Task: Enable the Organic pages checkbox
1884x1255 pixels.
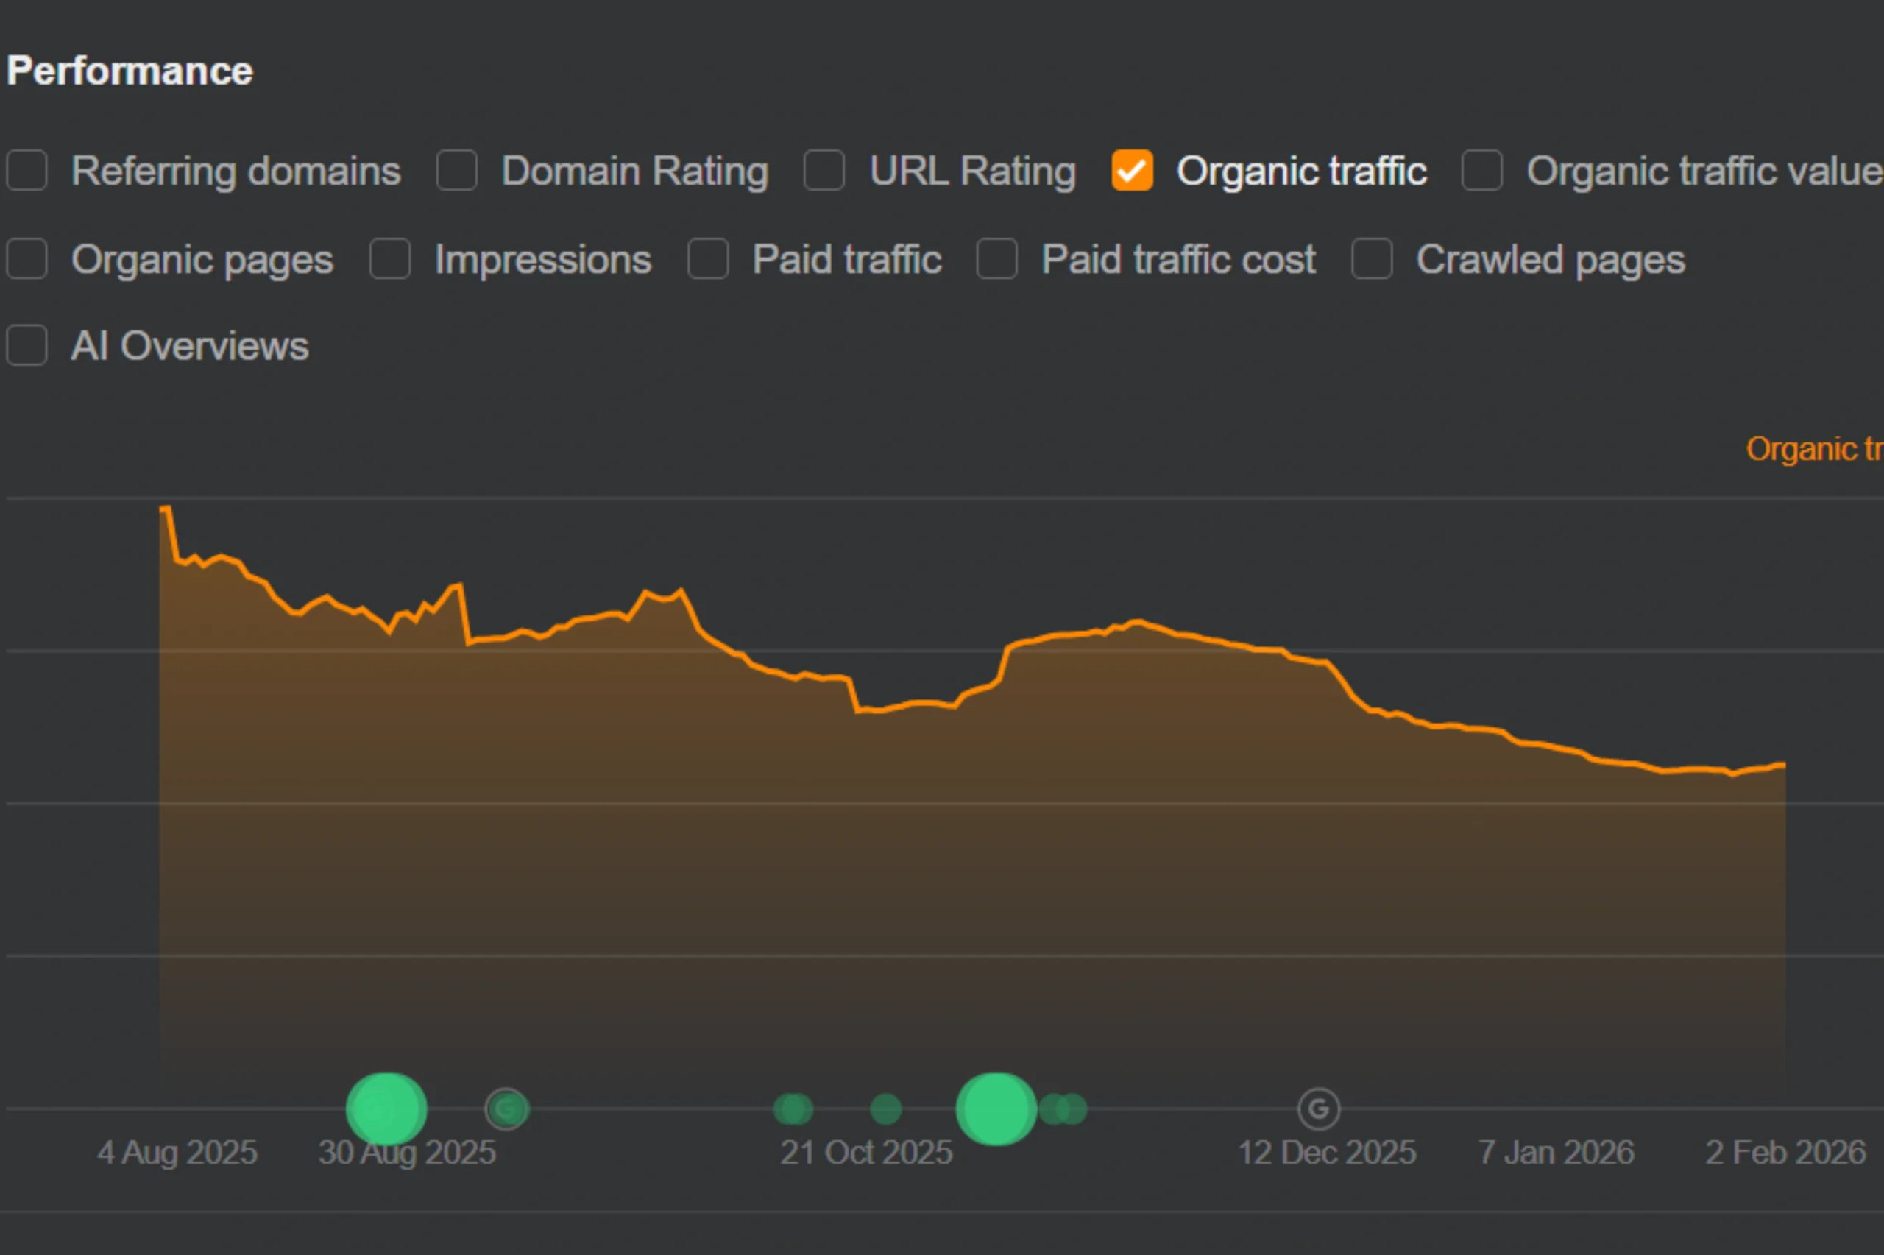Action: coord(26,258)
